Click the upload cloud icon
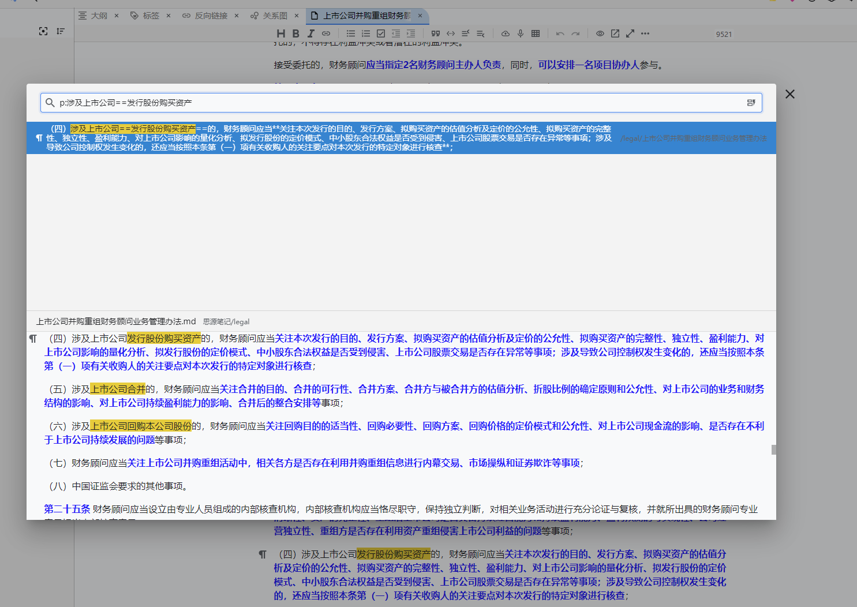Screen dimensions: 857x607 506,33
